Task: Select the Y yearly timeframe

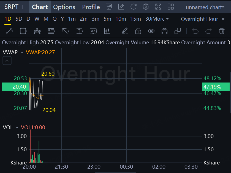Action: [x=62, y=19]
